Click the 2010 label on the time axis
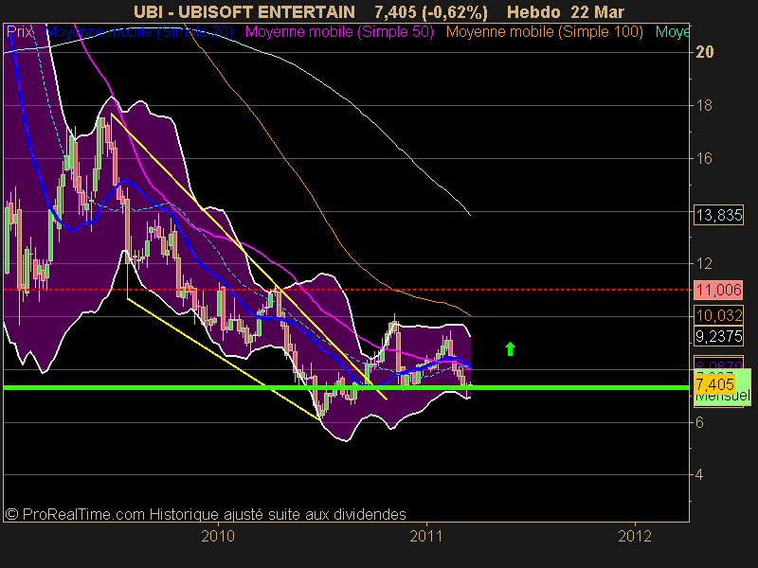Screen dimensions: 758x568 pos(218,536)
